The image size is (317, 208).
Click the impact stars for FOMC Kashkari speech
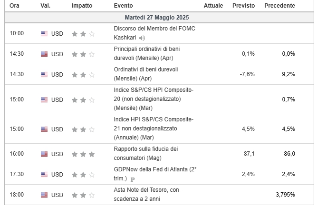click(x=83, y=34)
